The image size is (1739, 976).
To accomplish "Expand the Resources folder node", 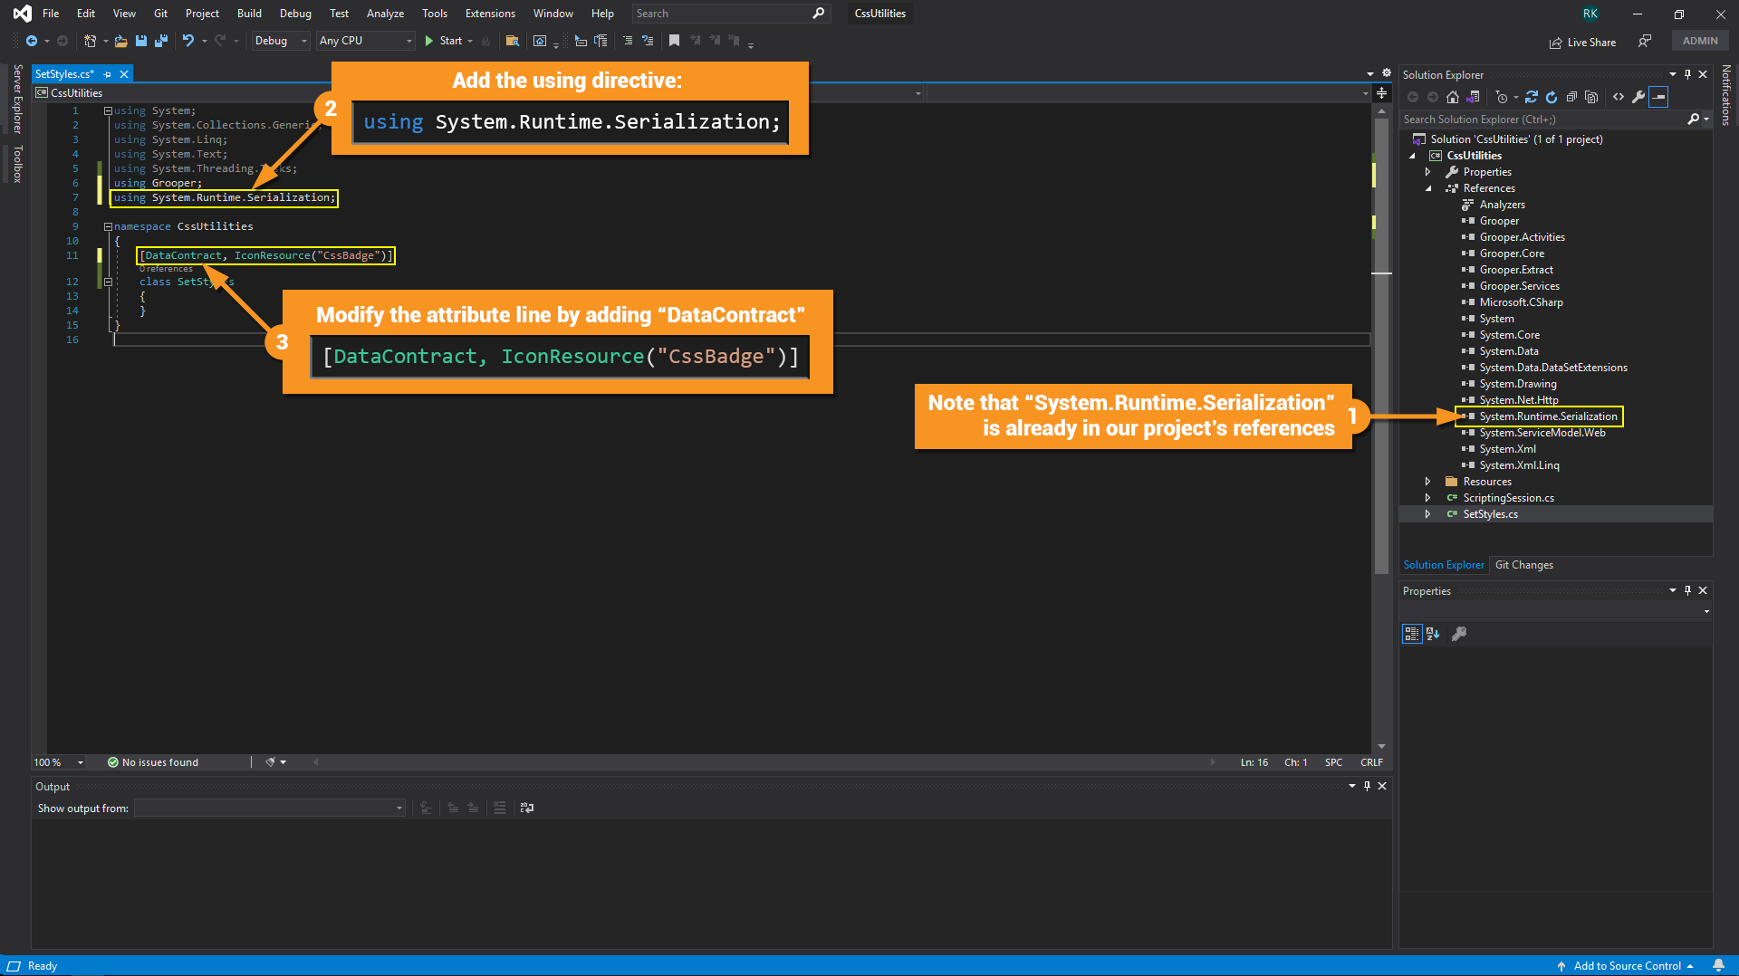I will (1428, 482).
